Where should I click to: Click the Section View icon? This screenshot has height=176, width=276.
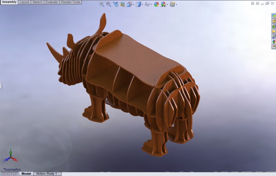point(122,4)
